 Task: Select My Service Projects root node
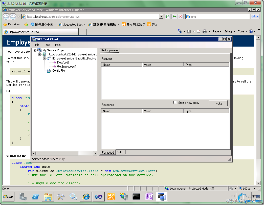click(55, 50)
